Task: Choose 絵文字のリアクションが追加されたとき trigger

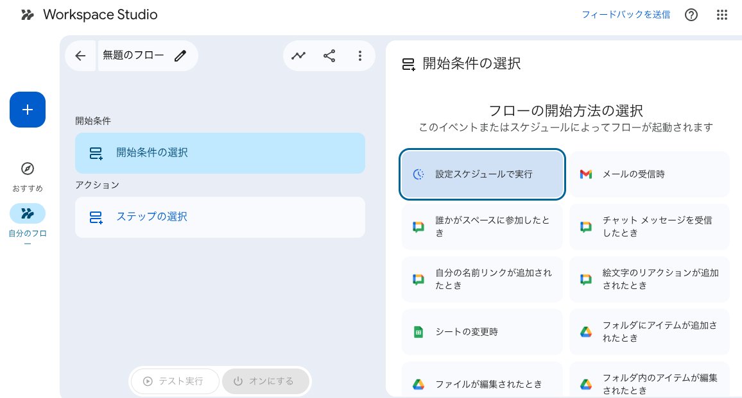Action: [x=650, y=279]
